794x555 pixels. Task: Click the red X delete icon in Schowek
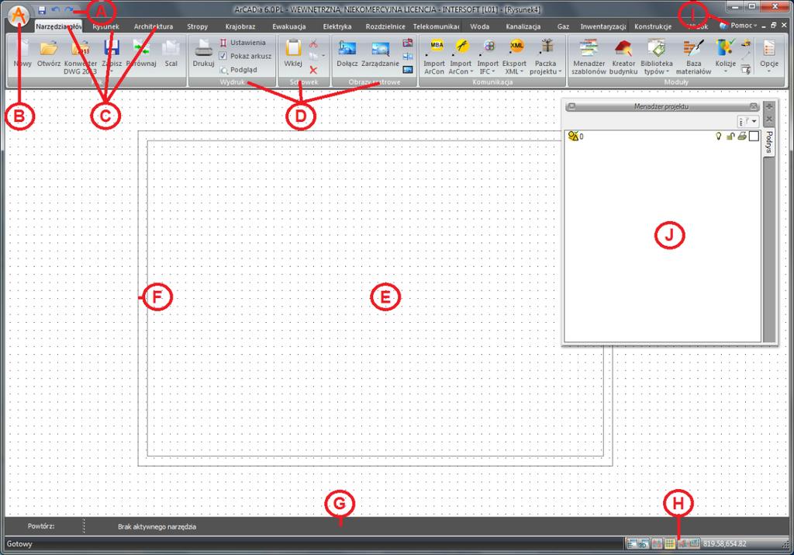point(313,71)
